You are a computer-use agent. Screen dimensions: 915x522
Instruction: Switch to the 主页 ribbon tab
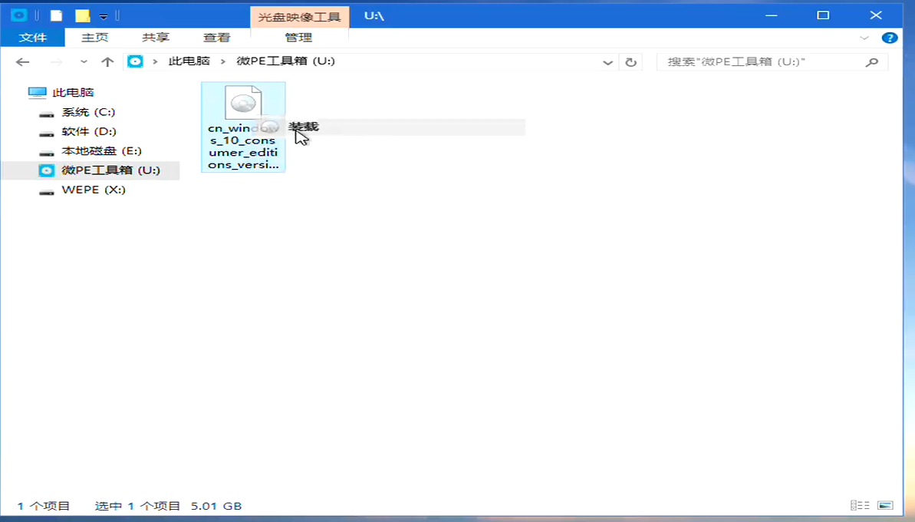94,38
